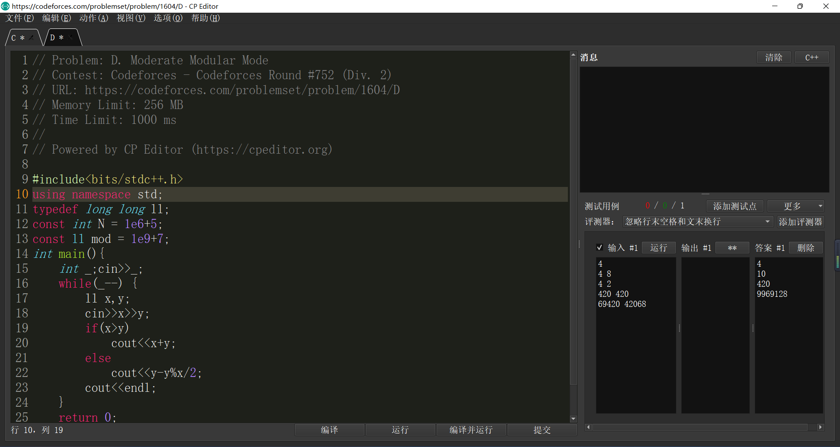
Task: Click the 编译 compile button
Action: pos(329,430)
